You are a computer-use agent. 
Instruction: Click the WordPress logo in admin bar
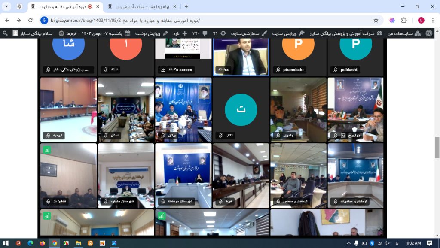[429, 33]
